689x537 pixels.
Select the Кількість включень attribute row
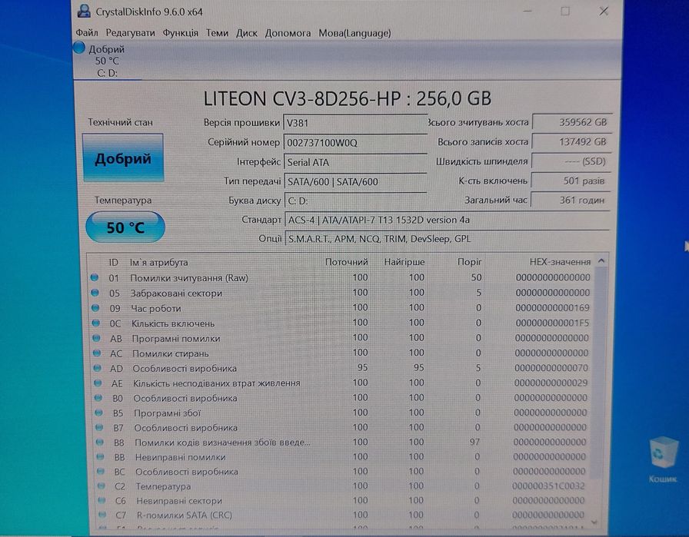tap(341, 323)
